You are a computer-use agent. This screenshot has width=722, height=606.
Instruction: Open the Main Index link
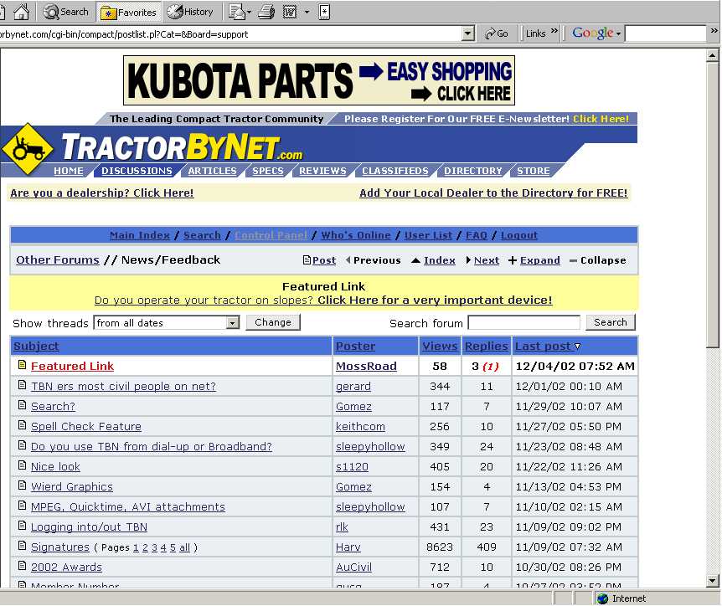(x=140, y=235)
